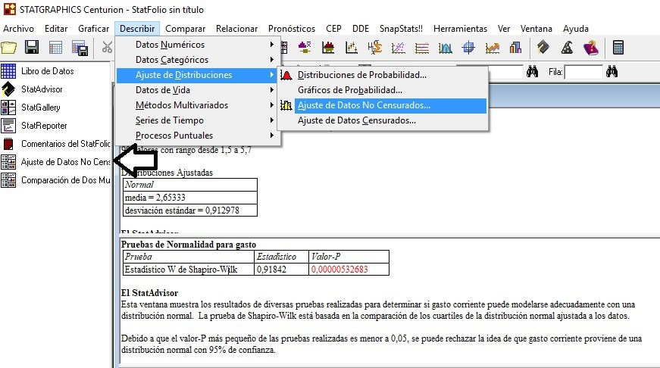Open the DDE menu
The height and width of the screenshot is (368, 660).
pyautogui.click(x=360, y=29)
